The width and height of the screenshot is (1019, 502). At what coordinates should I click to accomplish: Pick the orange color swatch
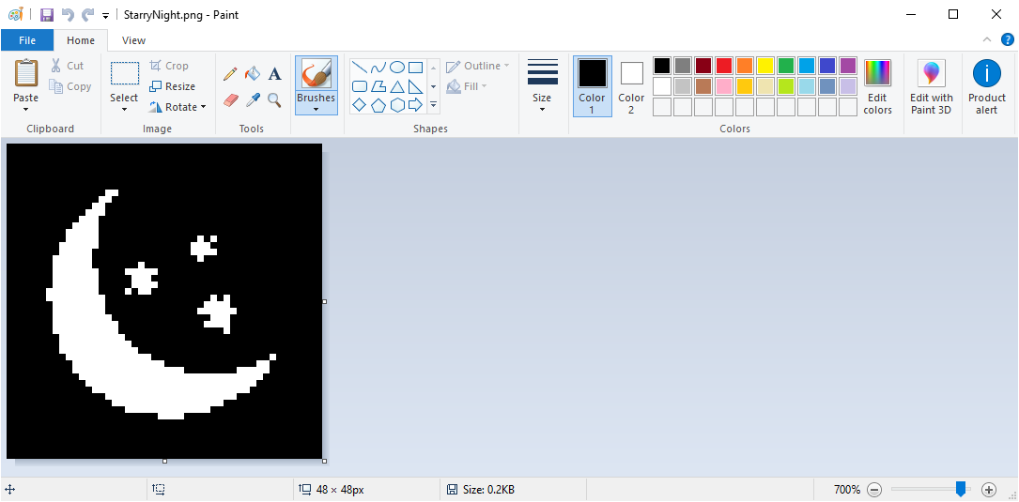(744, 66)
